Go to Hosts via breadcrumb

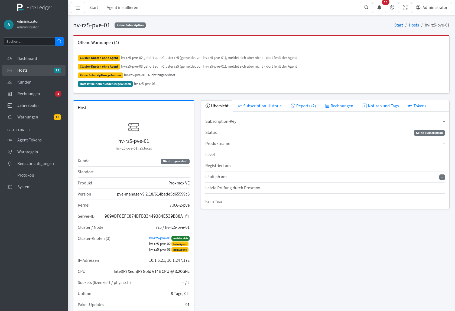pyautogui.click(x=414, y=25)
